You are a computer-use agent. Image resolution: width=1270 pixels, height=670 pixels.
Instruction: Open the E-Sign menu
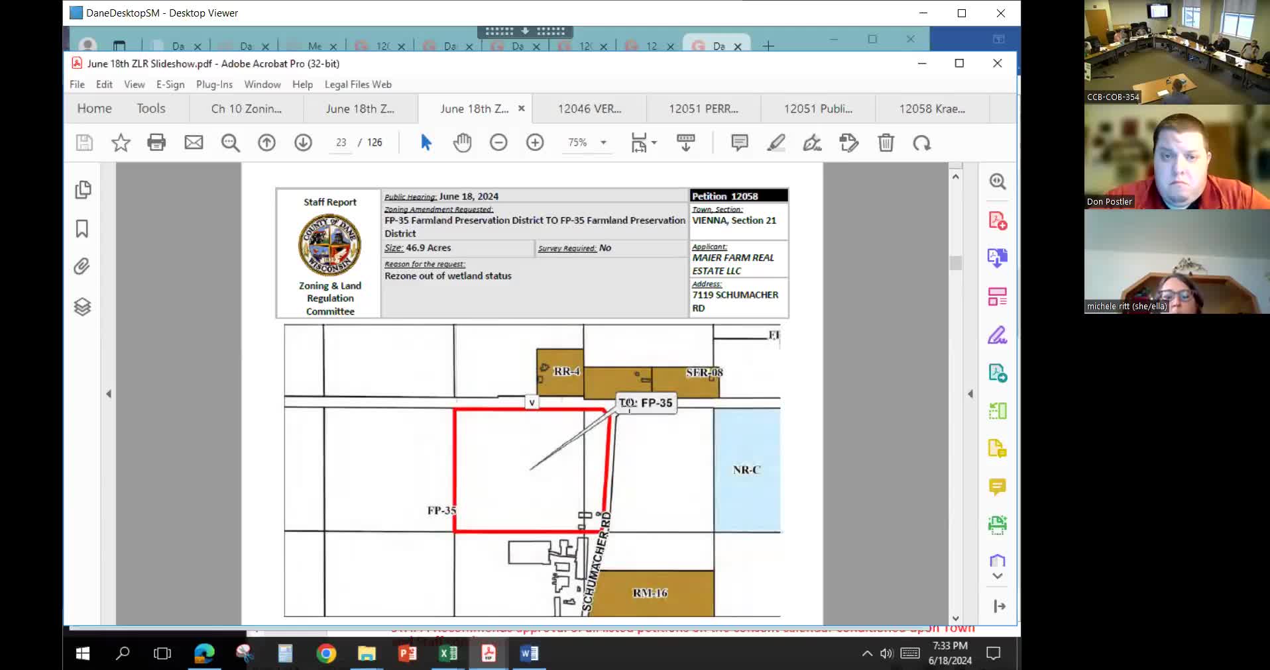click(x=170, y=84)
